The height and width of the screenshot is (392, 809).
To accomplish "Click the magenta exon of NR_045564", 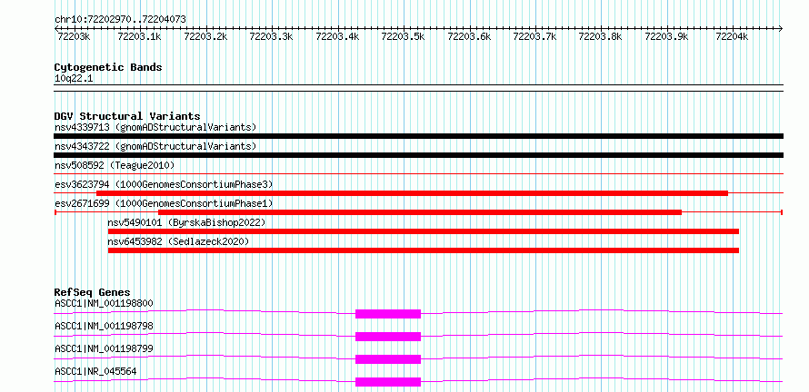I will coord(388,382).
